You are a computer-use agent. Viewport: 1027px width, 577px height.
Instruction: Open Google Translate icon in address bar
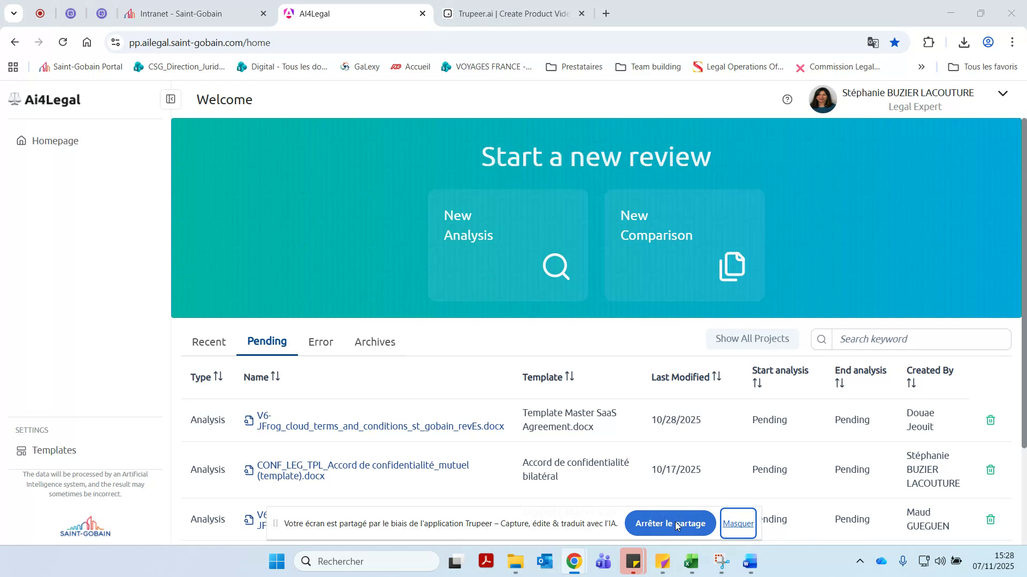click(x=873, y=42)
